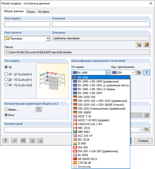Viewport: 155px width, 169px height.
Task: Open the help question mark icon
Action: coord(5,141)
